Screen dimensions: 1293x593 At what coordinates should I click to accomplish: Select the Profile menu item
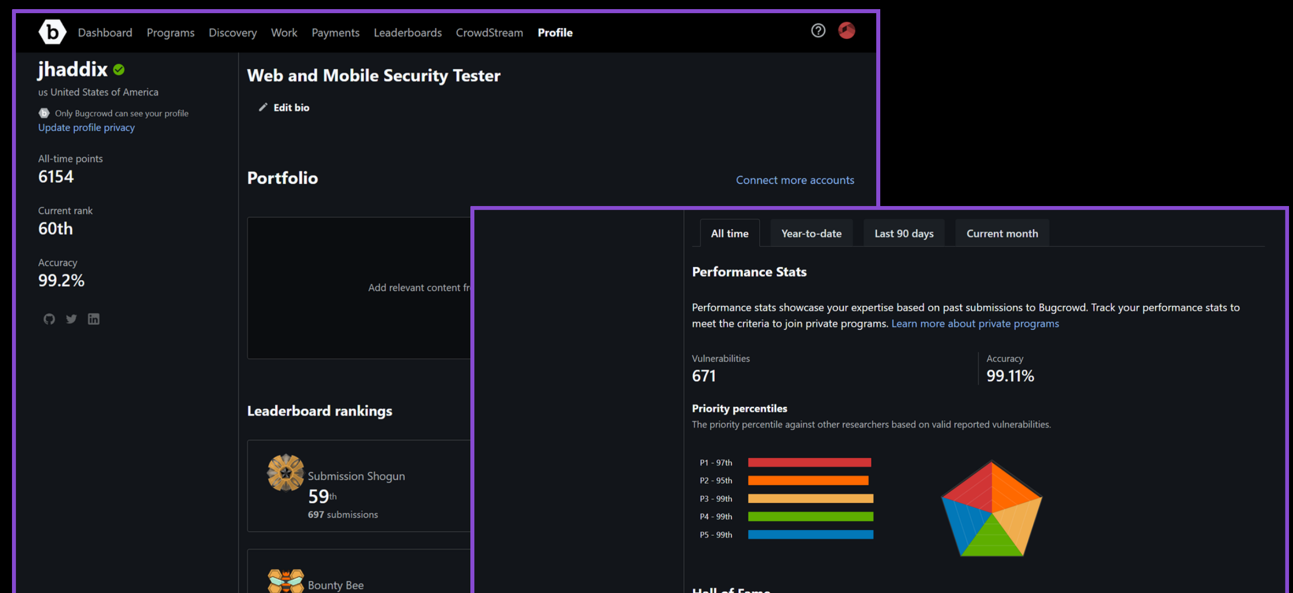(555, 33)
